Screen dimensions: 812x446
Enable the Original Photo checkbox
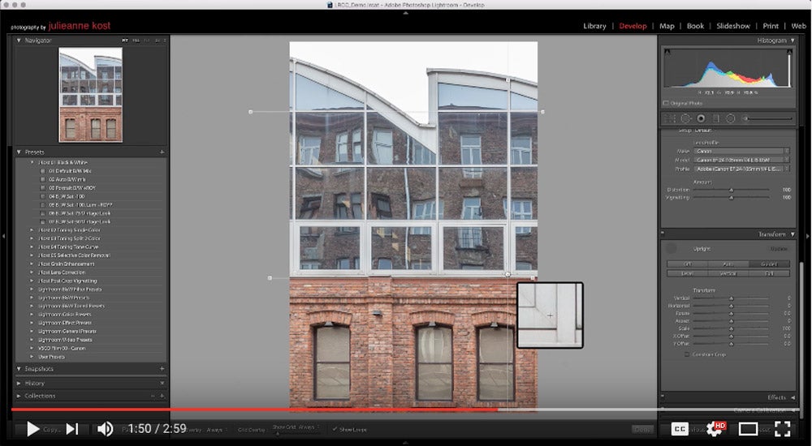[666, 104]
